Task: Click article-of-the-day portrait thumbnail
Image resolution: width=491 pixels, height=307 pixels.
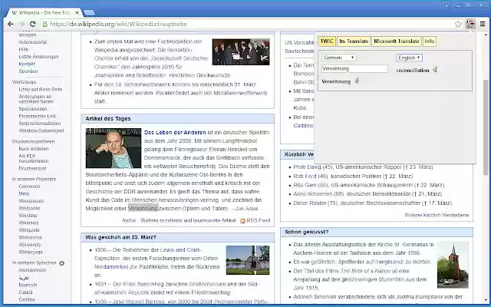Action: click(114, 148)
